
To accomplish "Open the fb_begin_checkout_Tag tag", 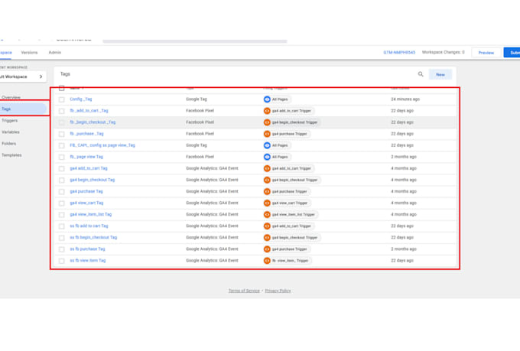I will (93, 122).
